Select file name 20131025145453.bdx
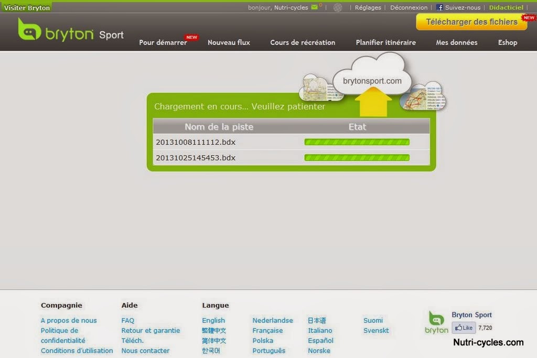The image size is (537, 358). [196, 158]
